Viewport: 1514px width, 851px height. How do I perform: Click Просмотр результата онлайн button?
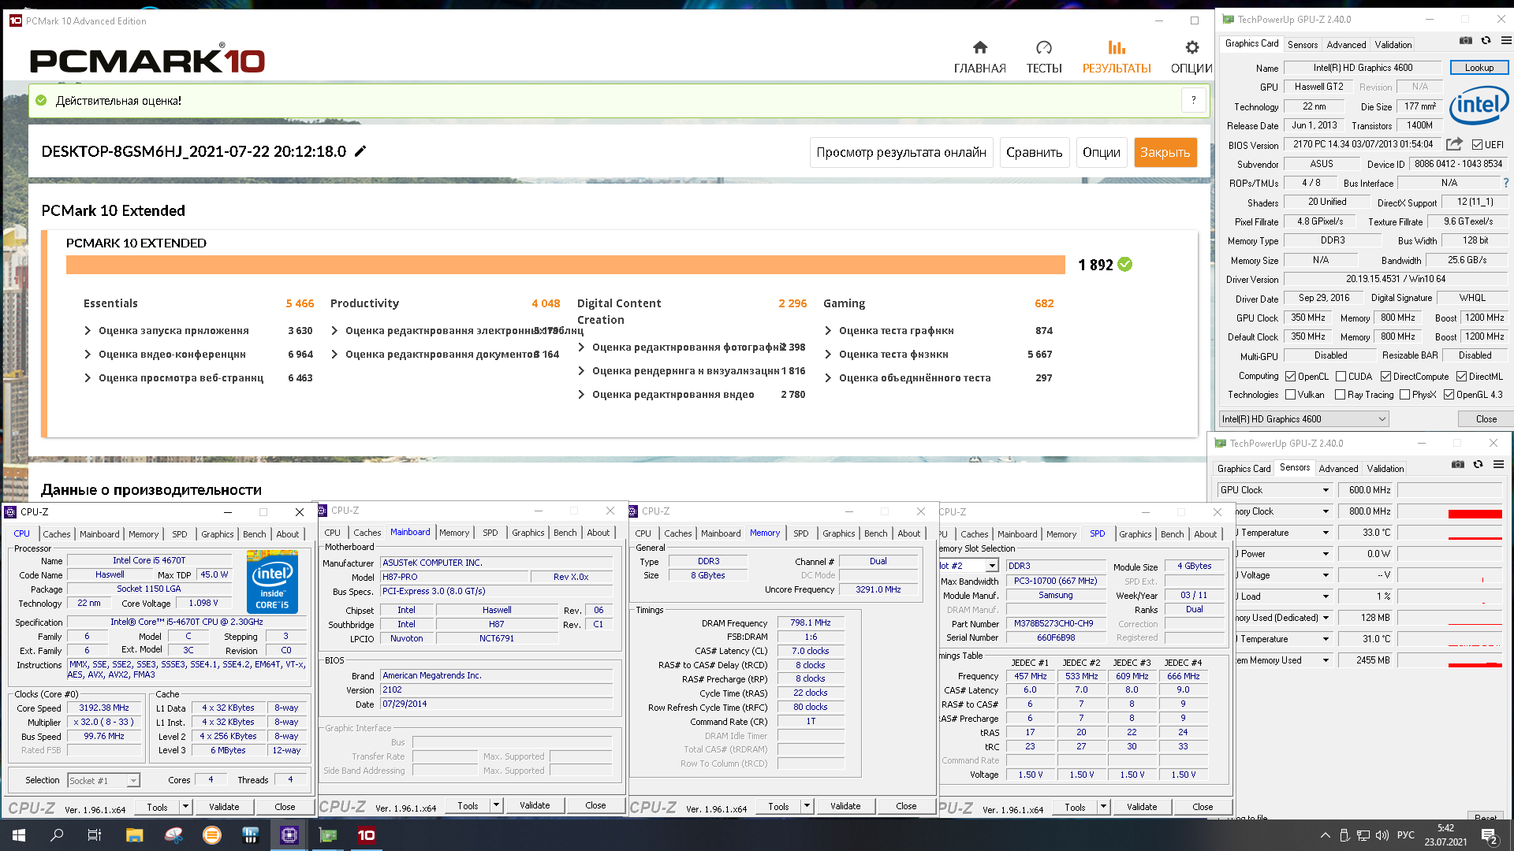tap(901, 153)
